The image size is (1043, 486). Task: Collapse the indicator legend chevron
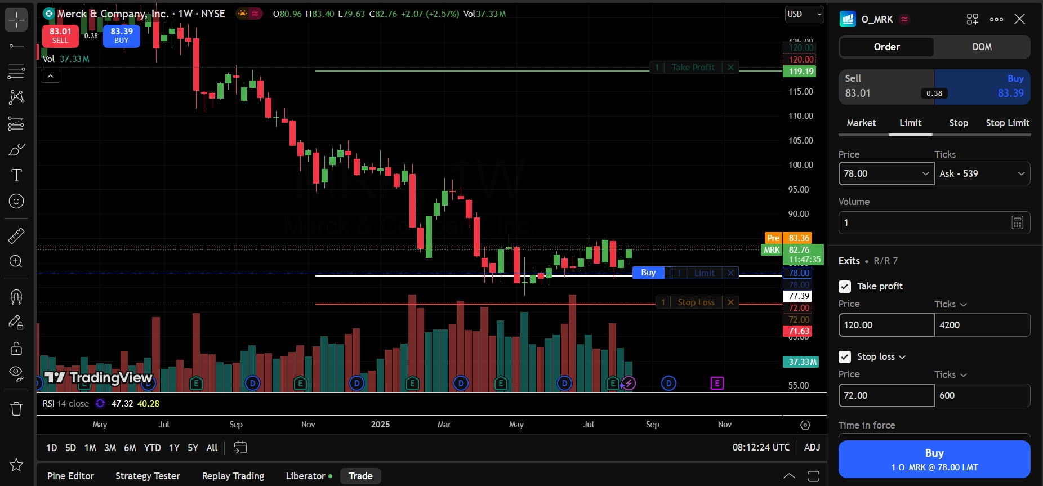point(50,76)
